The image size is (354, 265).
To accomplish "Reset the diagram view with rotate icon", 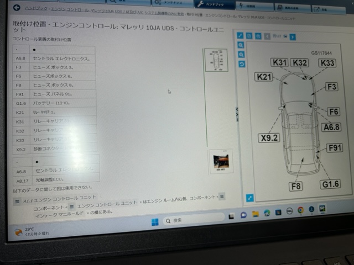I will coord(242,64).
